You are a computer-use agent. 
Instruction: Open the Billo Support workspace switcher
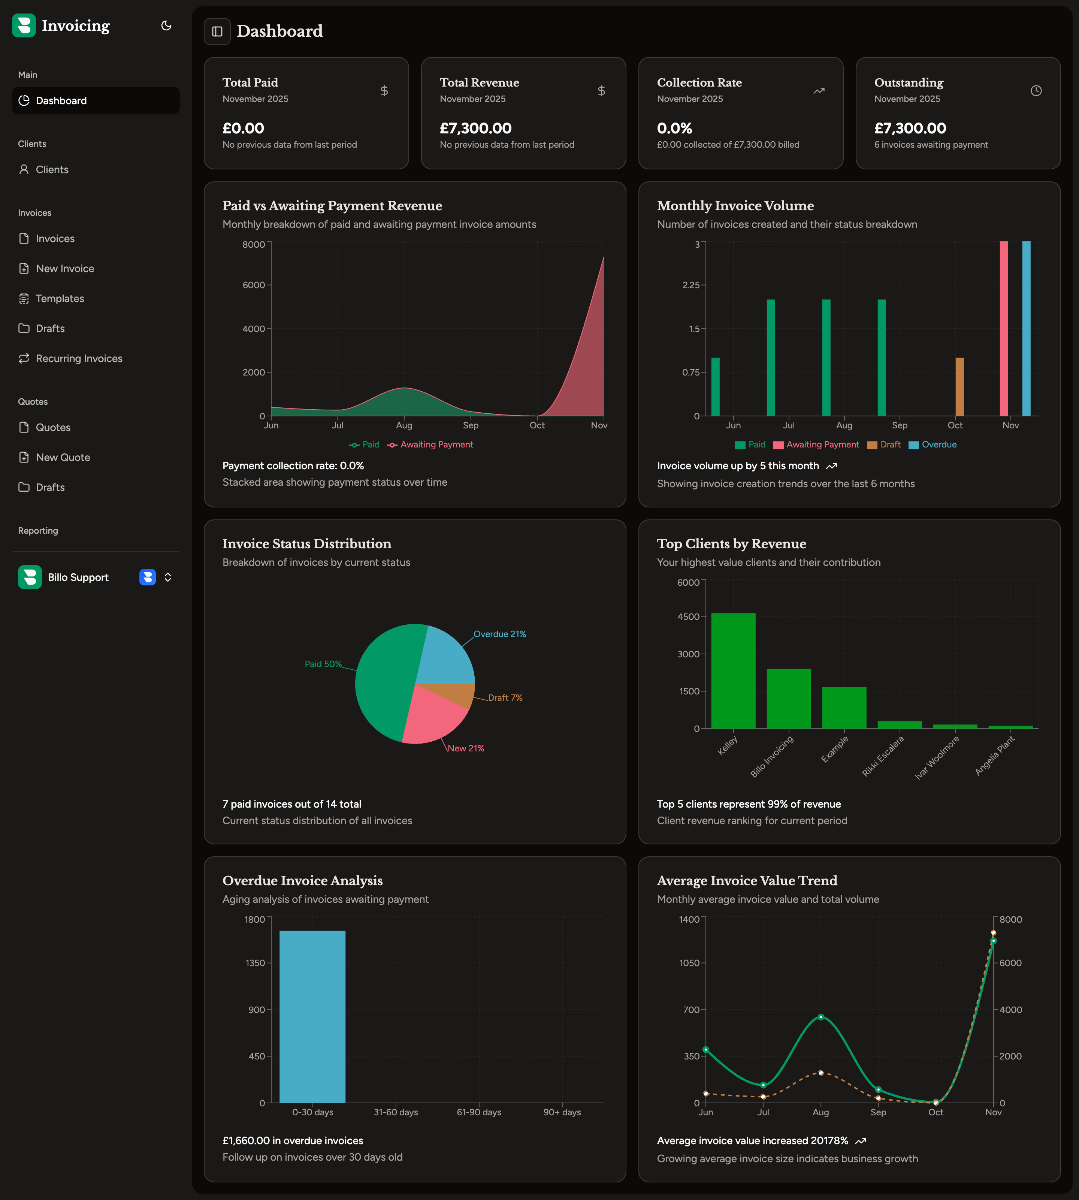[78, 577]
